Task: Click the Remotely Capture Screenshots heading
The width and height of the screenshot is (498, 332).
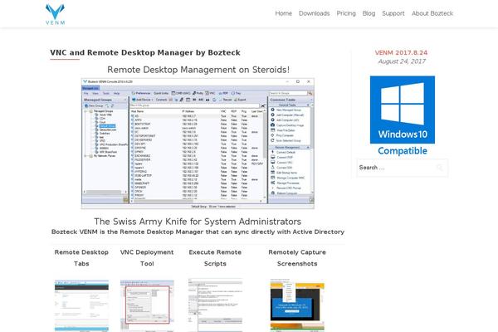Action: tap(297, 257)
